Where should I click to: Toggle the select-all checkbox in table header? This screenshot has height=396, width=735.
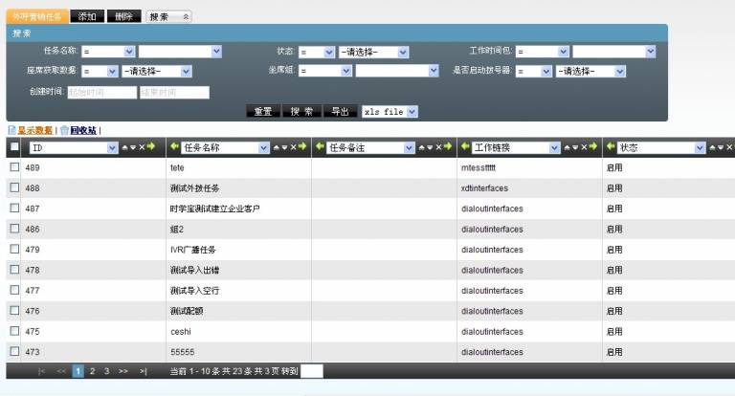tap(14, 147)
